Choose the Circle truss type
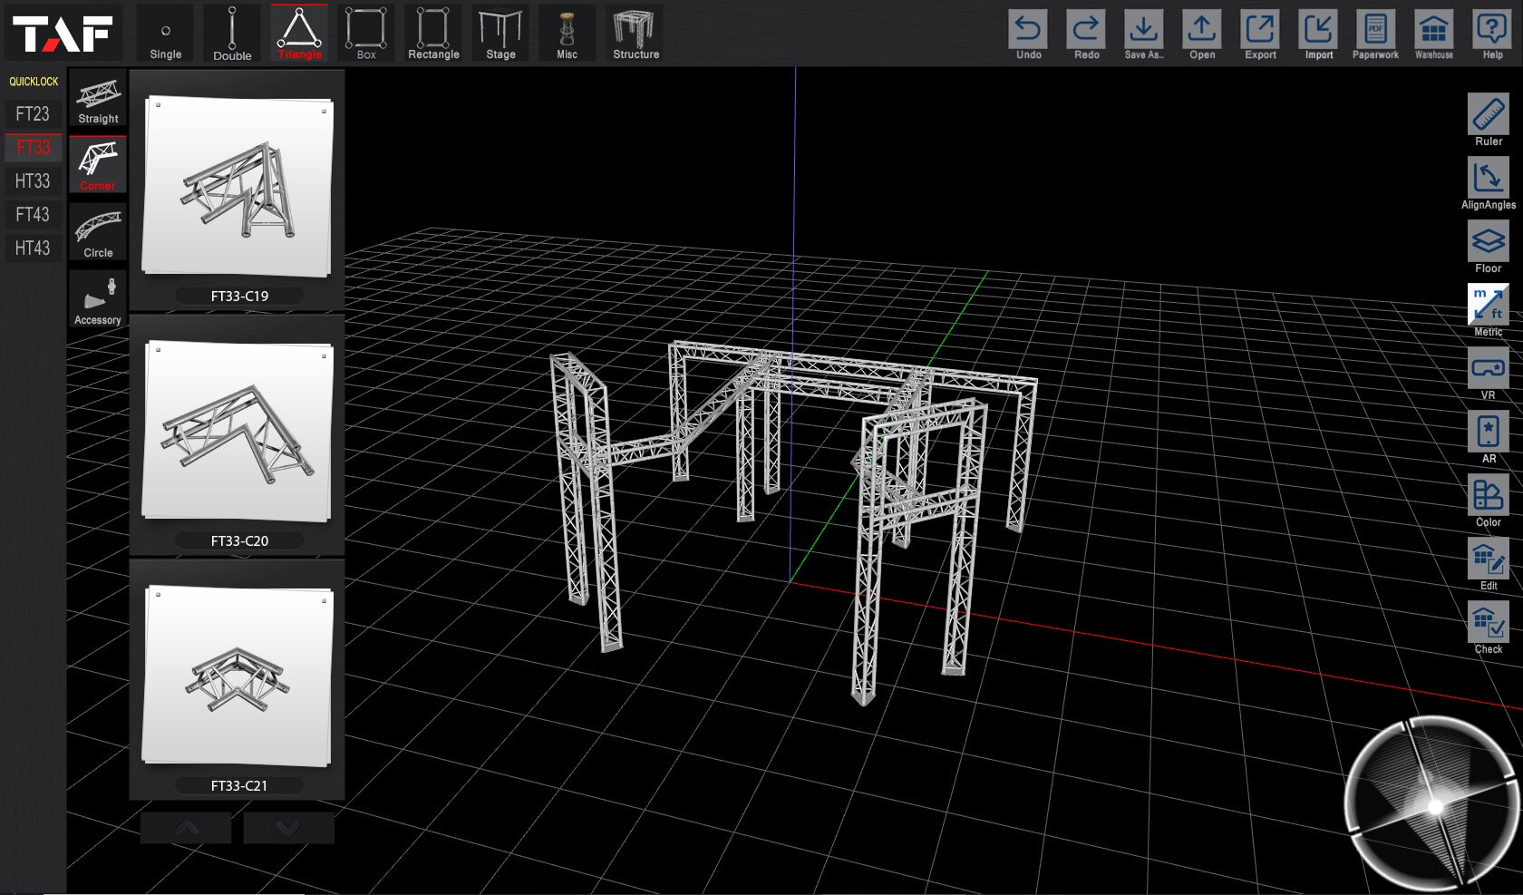Viewport: 1523px width, 895px height. pyautogui.click(x=98, y=232)
